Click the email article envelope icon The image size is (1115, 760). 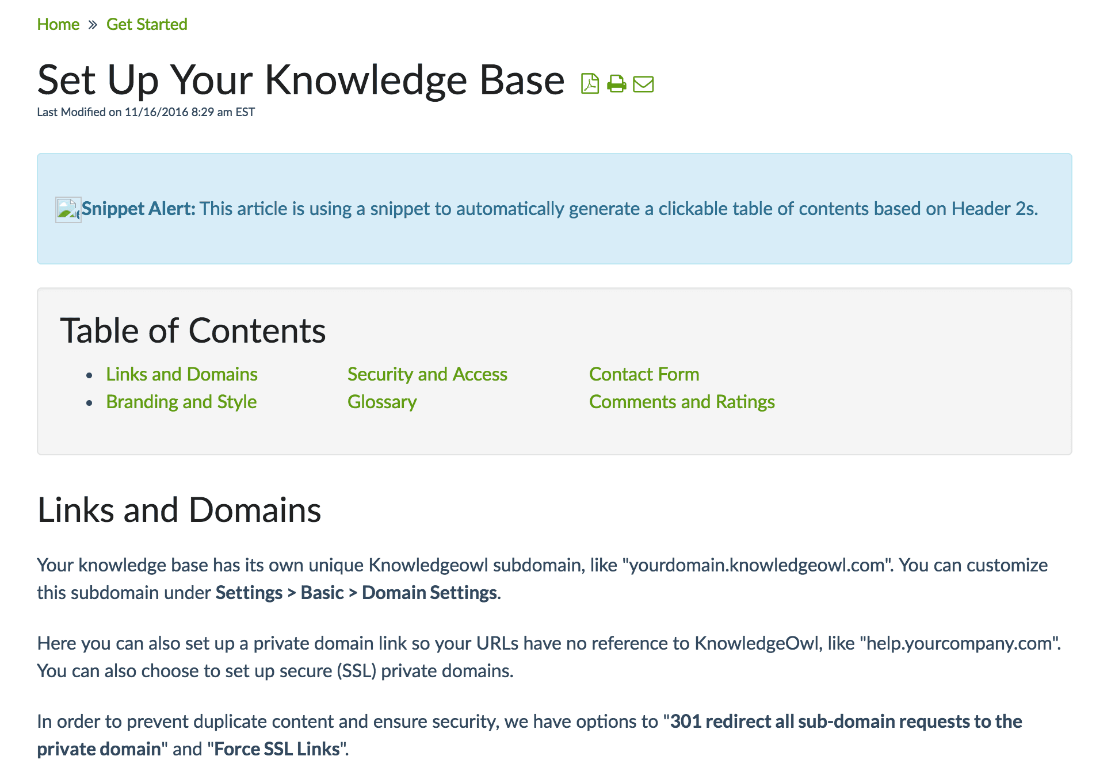pyautogui.click(x=643, y=84)
